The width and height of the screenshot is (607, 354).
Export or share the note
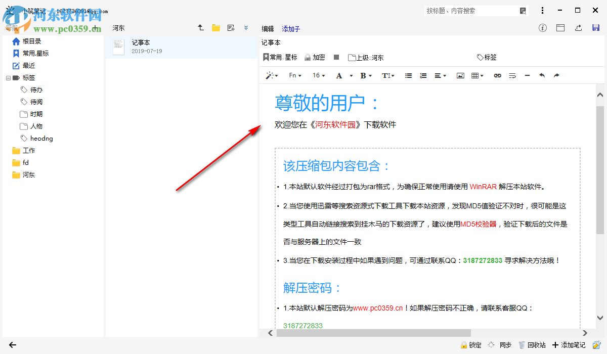[x=578, y=28]
